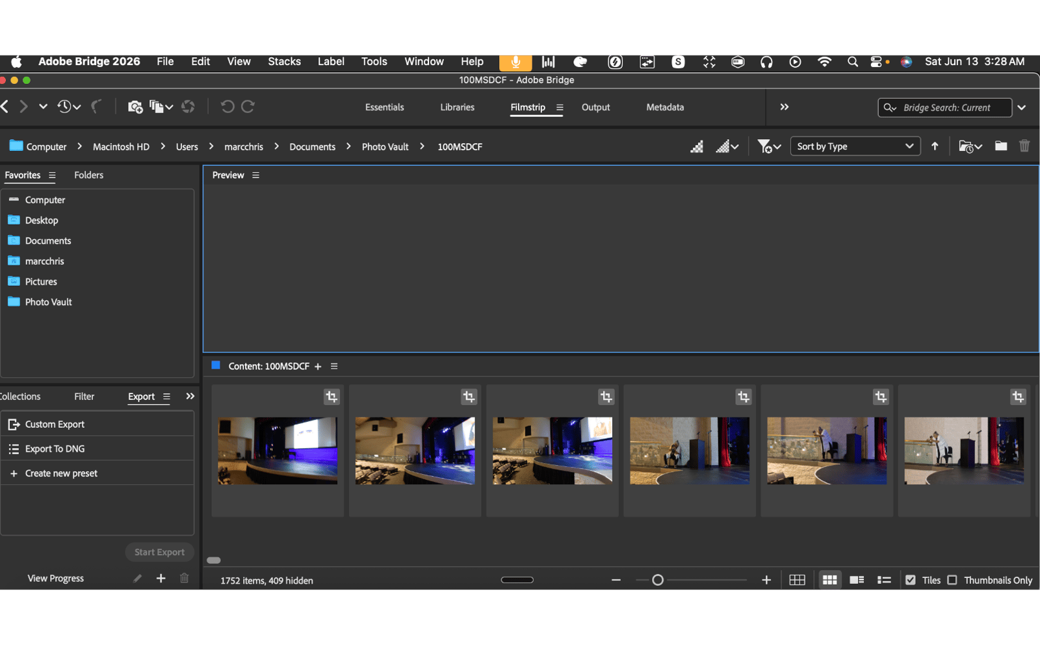Open the recent files history menu
1040x645 pixels.
coord(69,107)
